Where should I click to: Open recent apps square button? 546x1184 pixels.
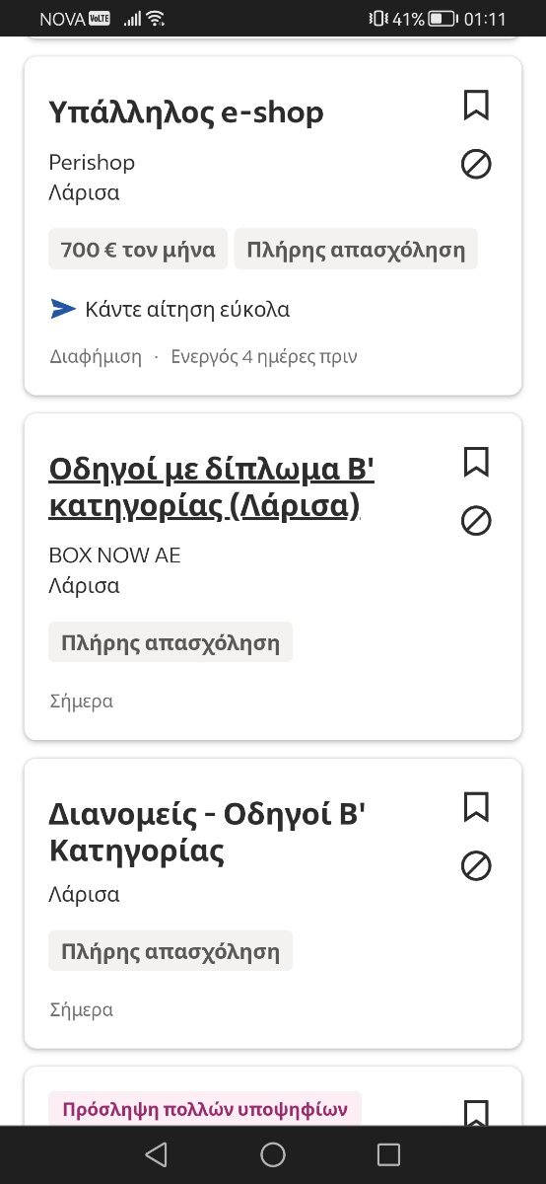(389, 1154)
